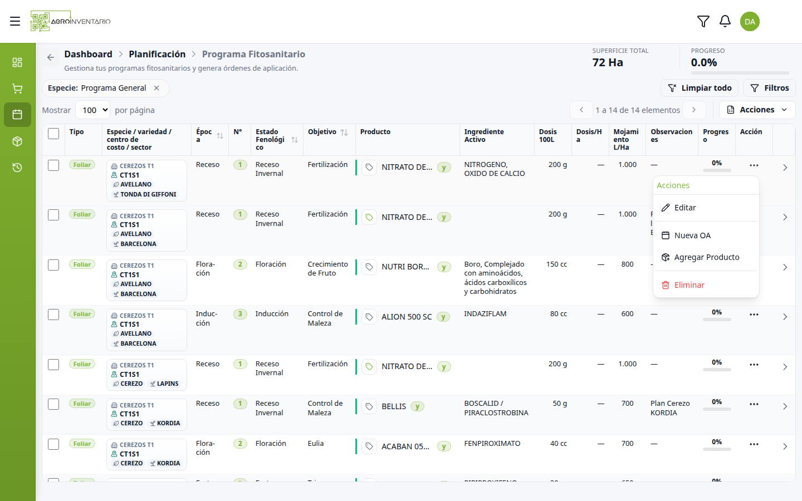Open the hamburger navigation menu

15,21
